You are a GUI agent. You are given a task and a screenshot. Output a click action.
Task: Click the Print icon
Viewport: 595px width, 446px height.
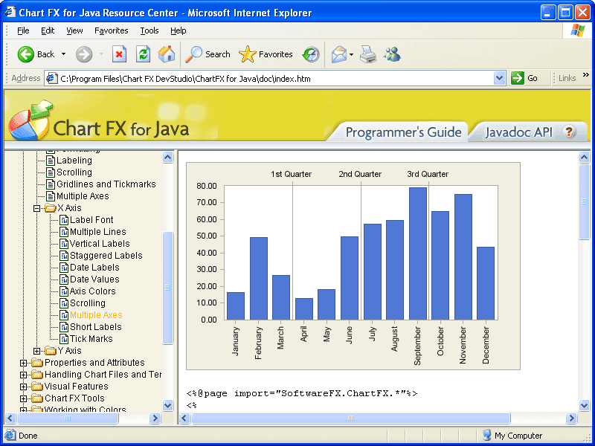[368, 54]
